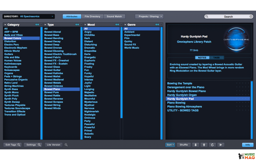Toggle the link icon on the Category column
The width and height of the screenshot is (256, 160).
click(37, 25)
